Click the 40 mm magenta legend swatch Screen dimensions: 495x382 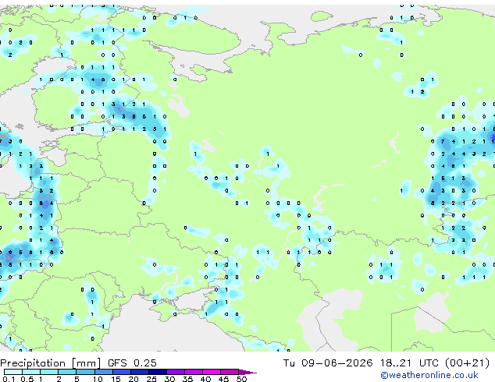point(212,372)
